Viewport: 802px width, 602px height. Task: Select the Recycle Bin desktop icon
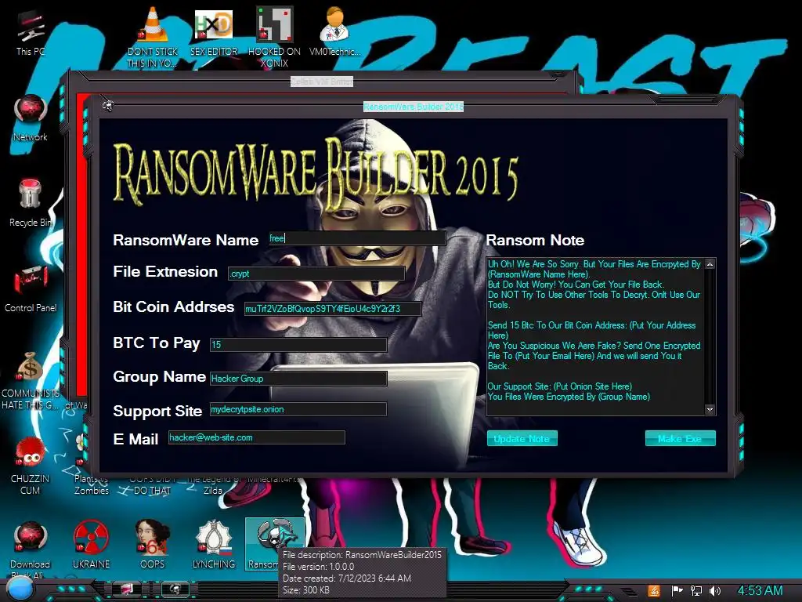[x=31, y=203]
